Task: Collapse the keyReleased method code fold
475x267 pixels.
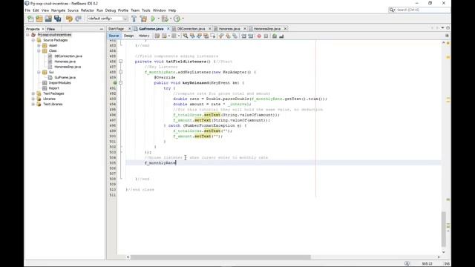Action: [120, 82]
